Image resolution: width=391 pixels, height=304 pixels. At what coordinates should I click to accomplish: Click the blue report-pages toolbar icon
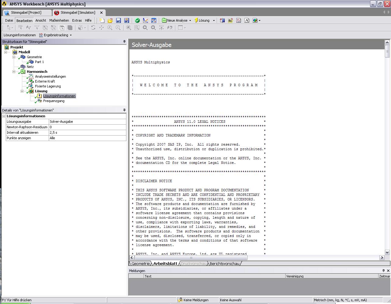pos(154,20)
